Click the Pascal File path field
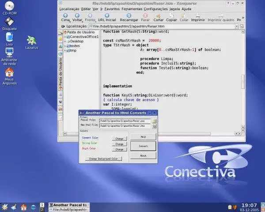Viewport: 265px width, 212px height. [125, 121]
